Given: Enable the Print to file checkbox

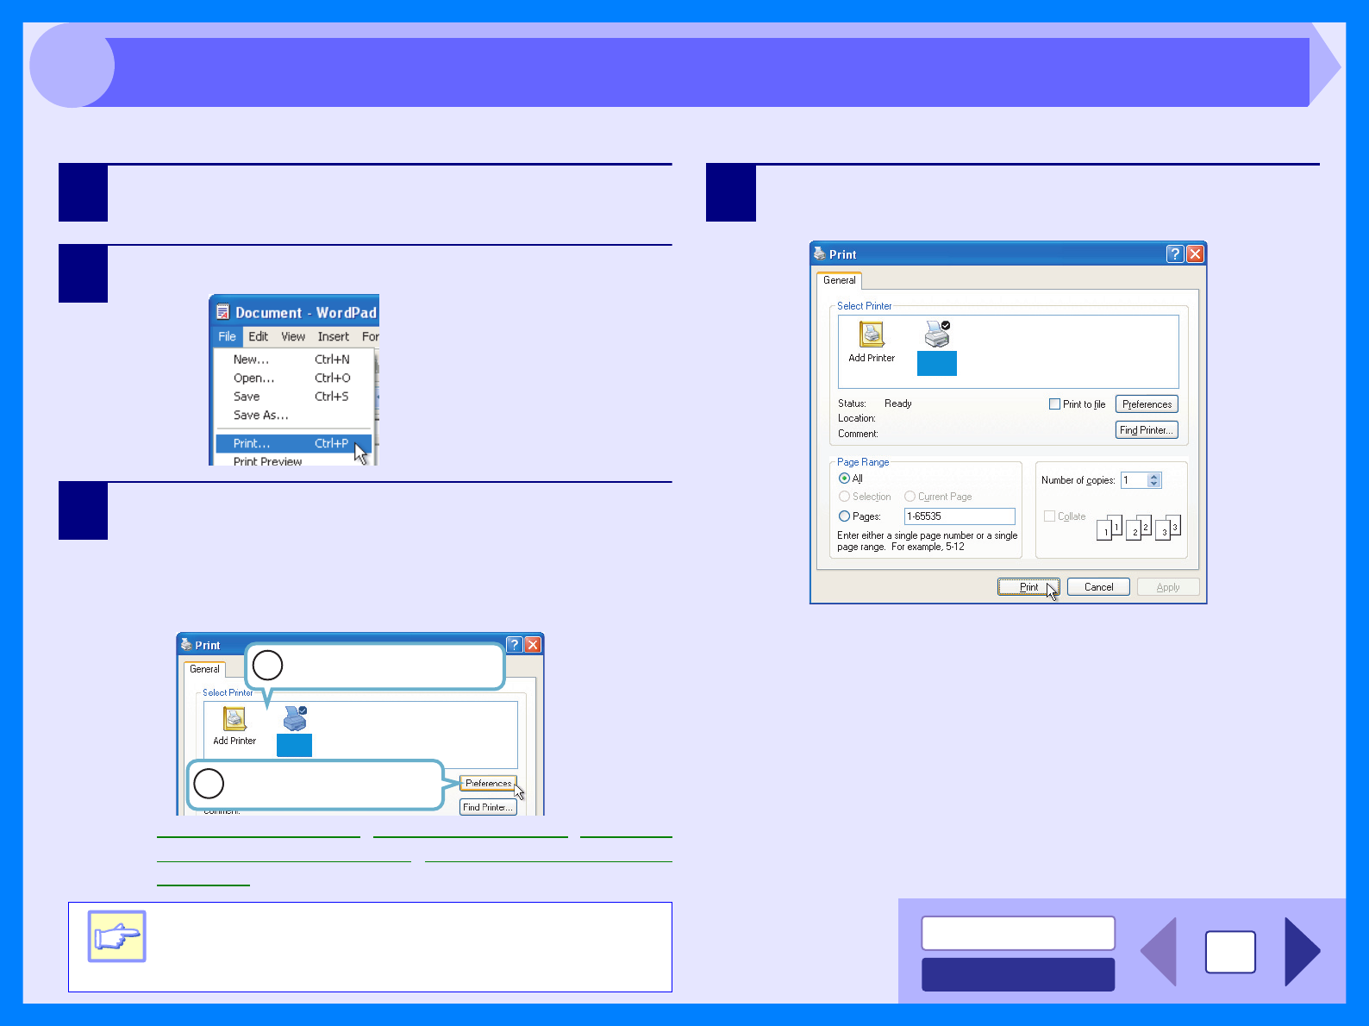Looking at the screenshot, I should (1054, 404).
